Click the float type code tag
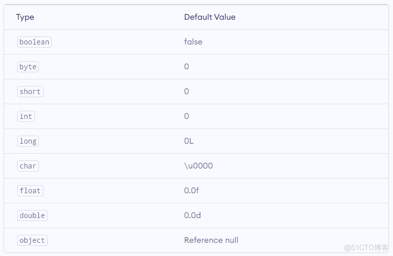 click(30, 191)
